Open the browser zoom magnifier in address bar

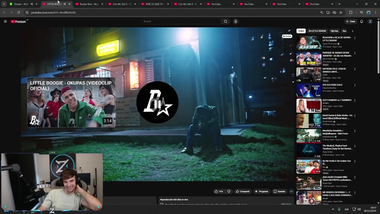(322, 12)
